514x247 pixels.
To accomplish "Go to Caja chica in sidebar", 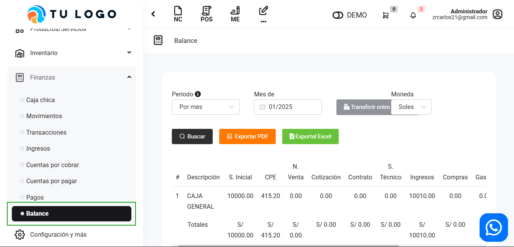I will [40, 100].
